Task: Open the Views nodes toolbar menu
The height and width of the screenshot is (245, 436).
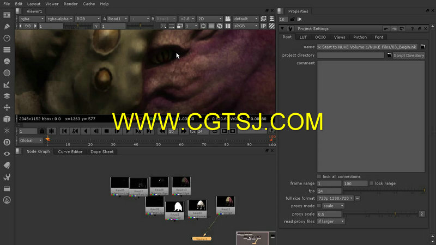Action: click(x=7, y=154)
